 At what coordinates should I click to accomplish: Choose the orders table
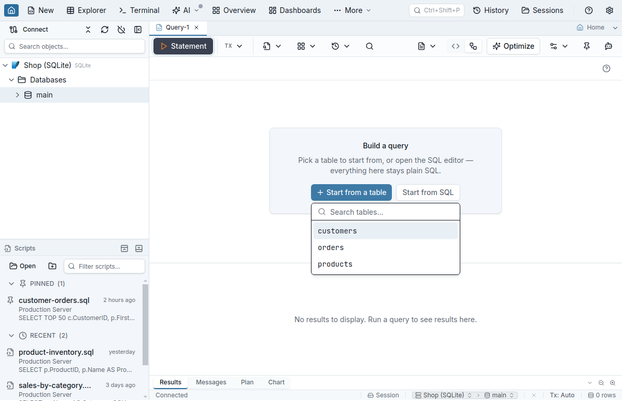pos(386,247)
